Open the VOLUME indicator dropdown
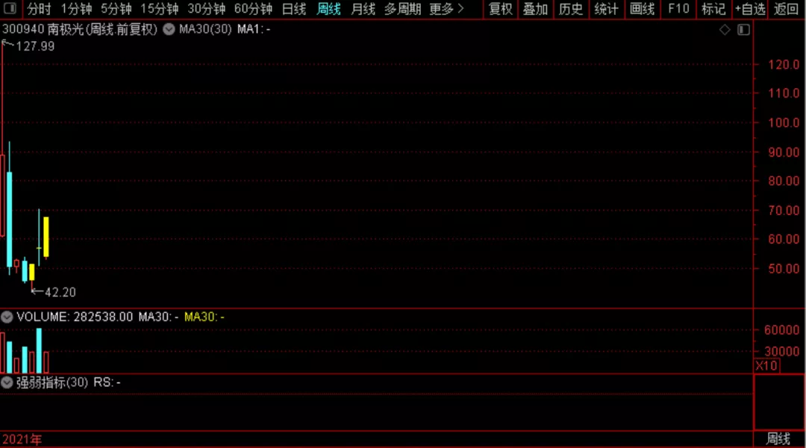Viewport: 806px width, 448px height. [x=7, y=317]
